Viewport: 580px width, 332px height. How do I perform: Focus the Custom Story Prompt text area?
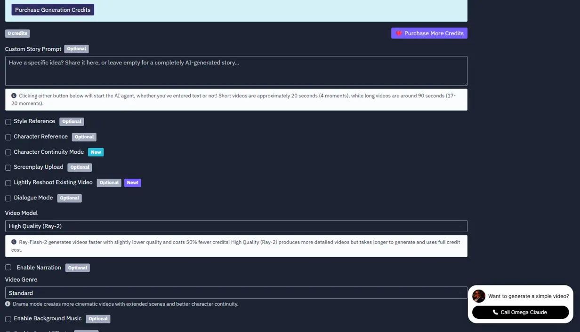coord(236,71)
